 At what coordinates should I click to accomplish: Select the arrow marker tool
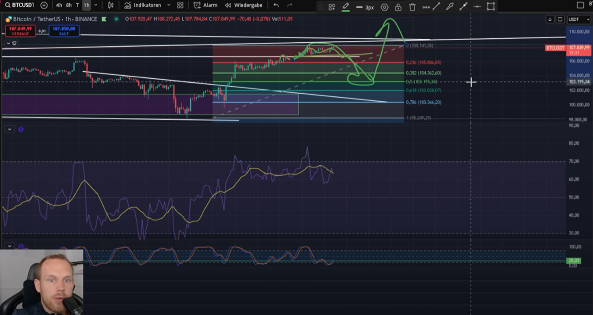pos(450,6)
